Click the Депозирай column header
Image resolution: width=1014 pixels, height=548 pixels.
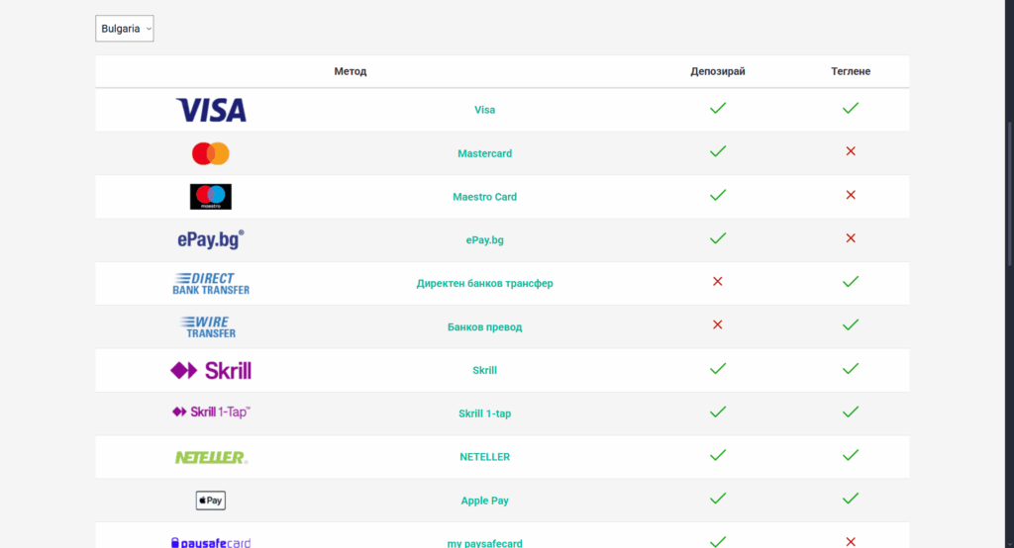coord(718,71)
